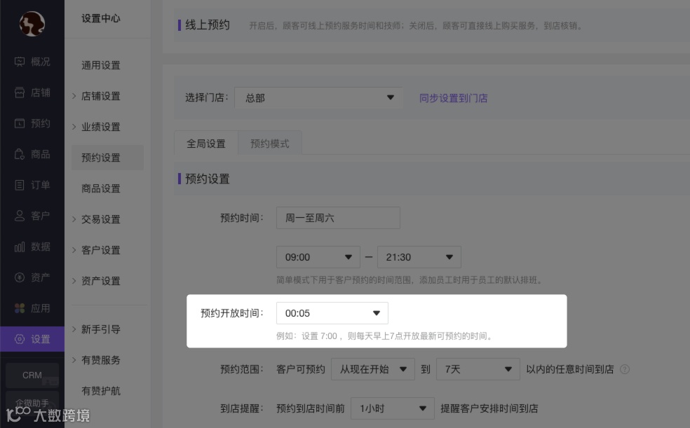Screen dimensions: 690x428
Task: Open the 数据 data chart icon
Action: click(x=20, y=247)
